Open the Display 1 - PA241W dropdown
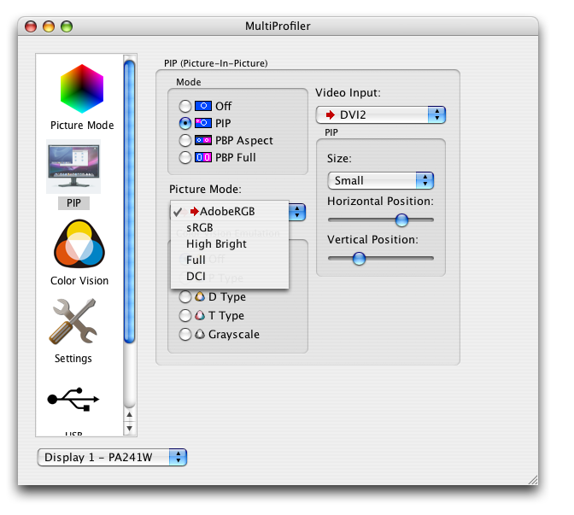 (x=112, y=458)
